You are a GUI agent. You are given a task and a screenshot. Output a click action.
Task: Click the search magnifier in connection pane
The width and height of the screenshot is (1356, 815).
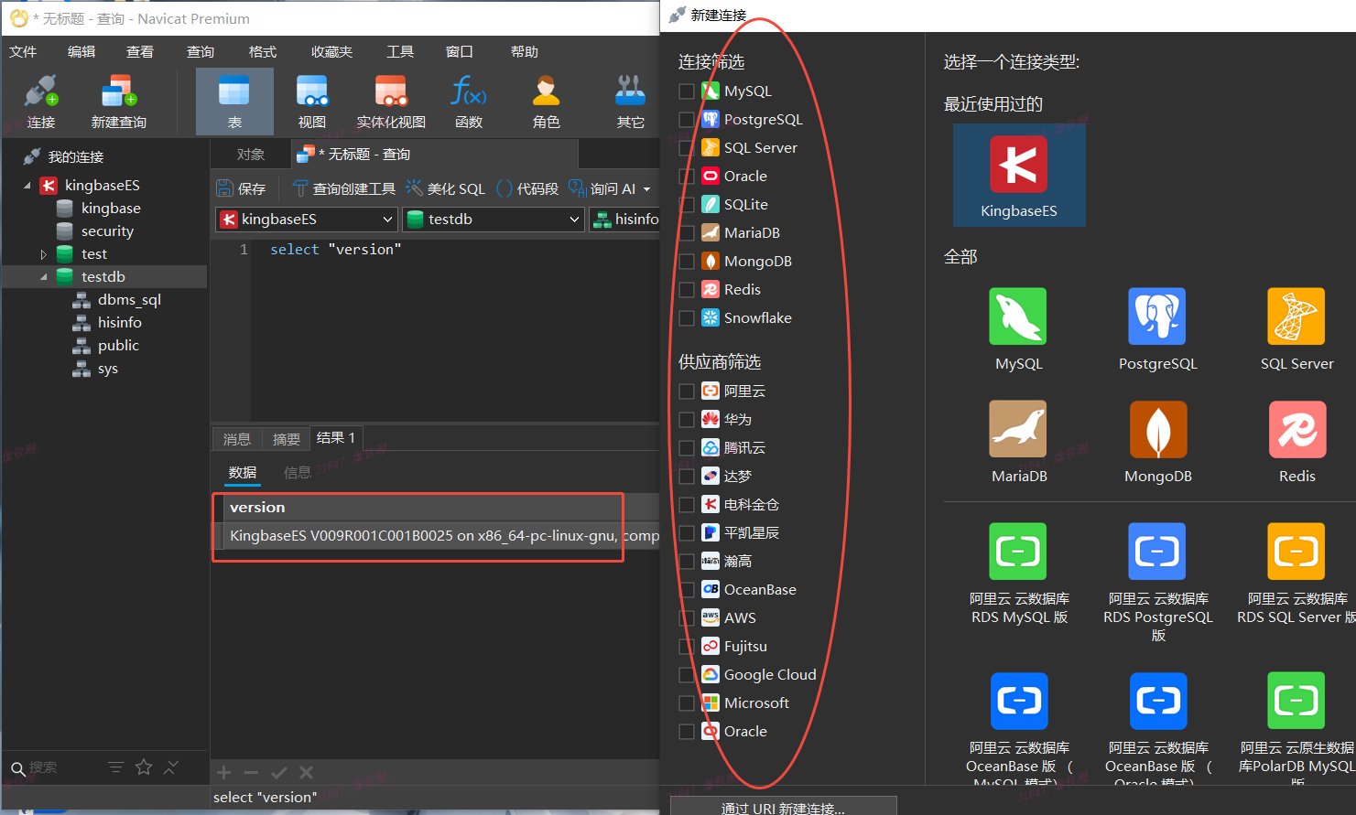click(x=18, y=768)
